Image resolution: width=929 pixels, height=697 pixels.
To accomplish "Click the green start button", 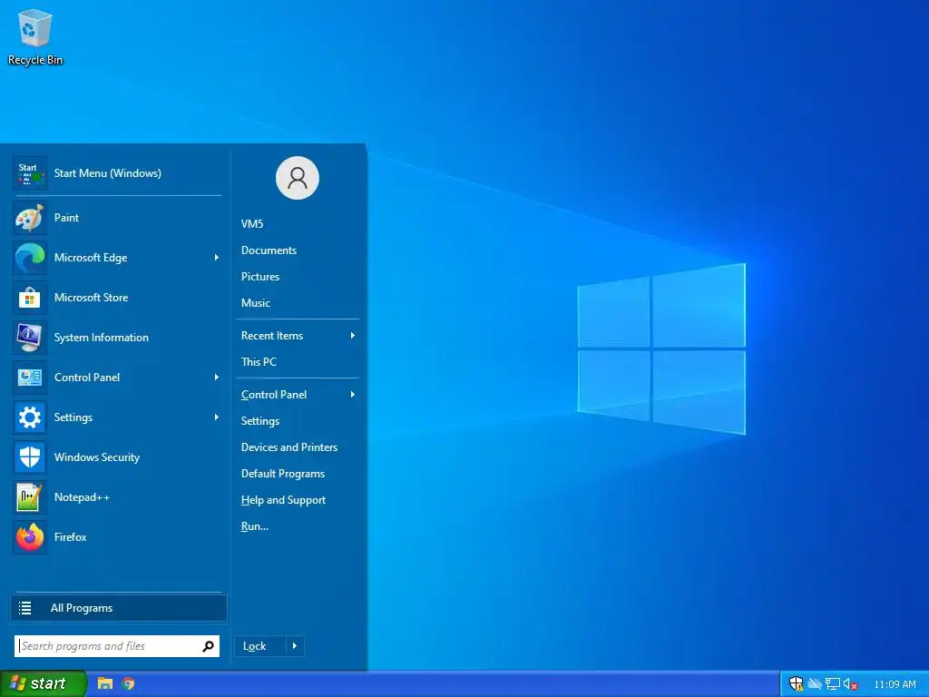I will [43, 683].
